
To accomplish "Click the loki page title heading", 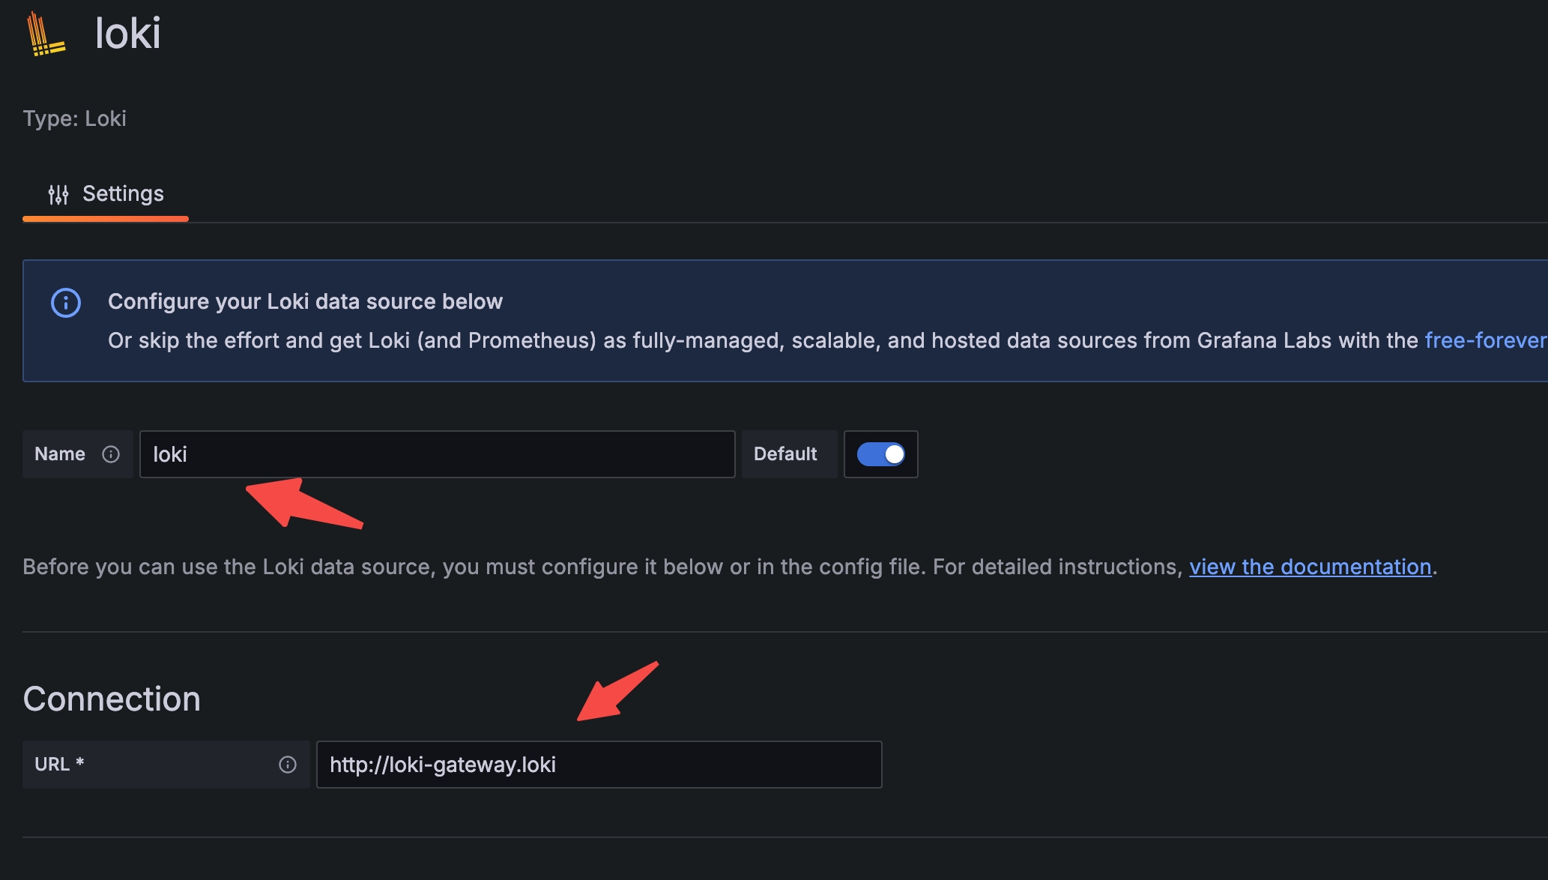I will [x=127, y=32].
